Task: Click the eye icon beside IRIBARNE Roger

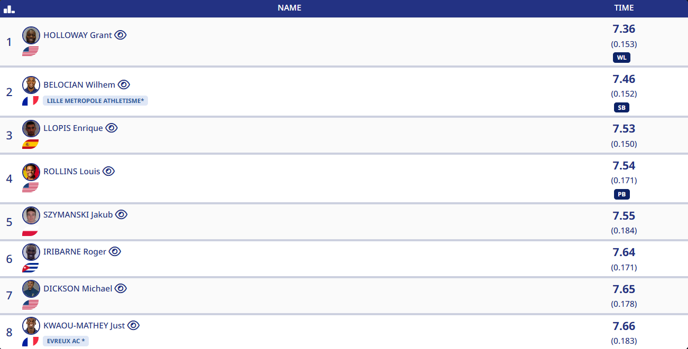Action: click(115, 252)
